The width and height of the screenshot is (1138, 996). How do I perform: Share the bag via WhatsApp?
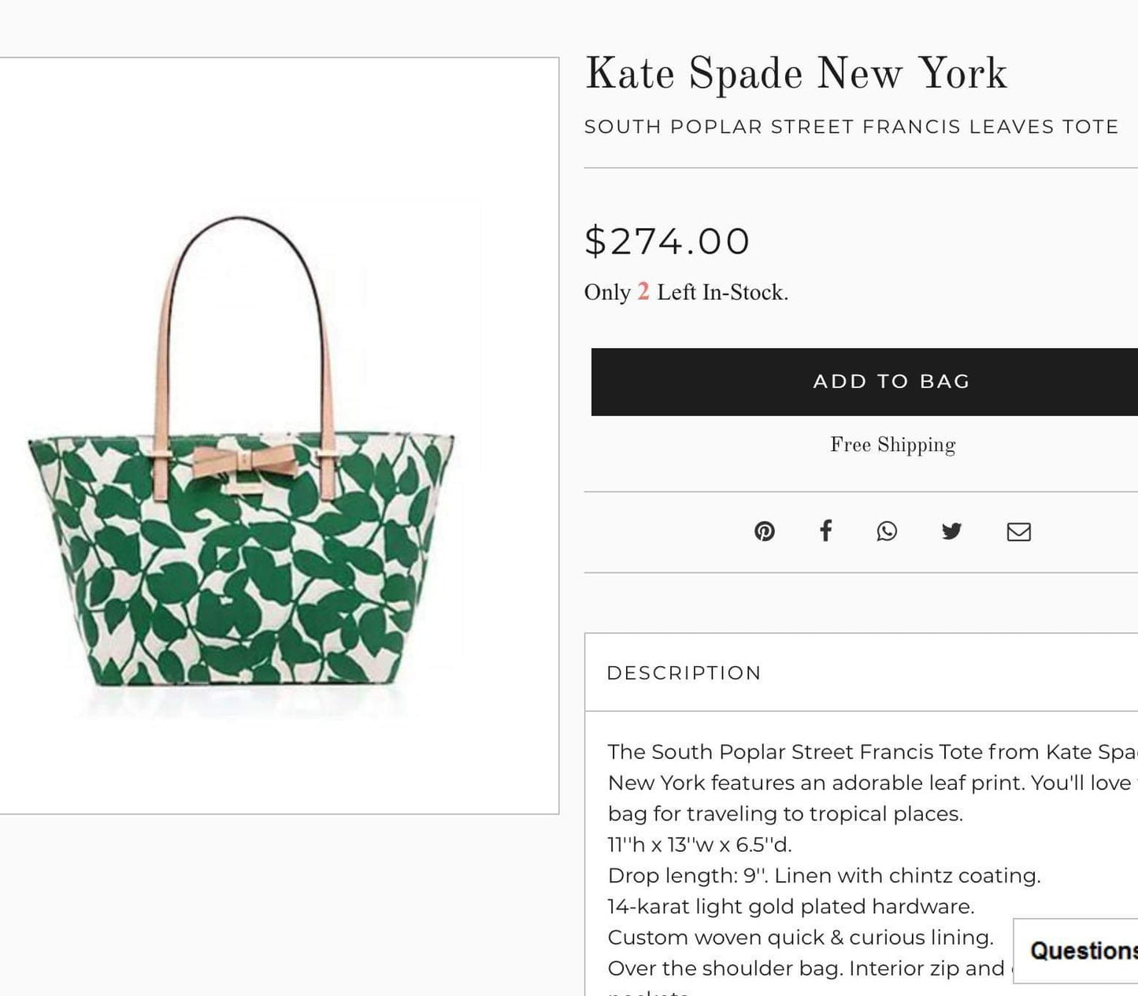pyautogui.click(x=887, y=531)
